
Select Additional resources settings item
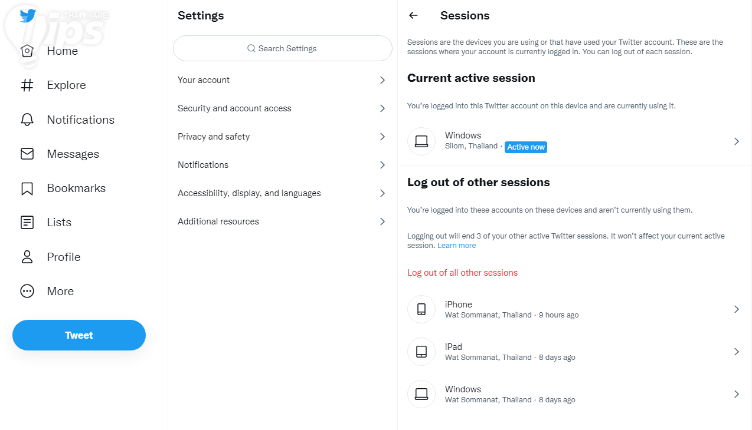(x=218, y=221)
